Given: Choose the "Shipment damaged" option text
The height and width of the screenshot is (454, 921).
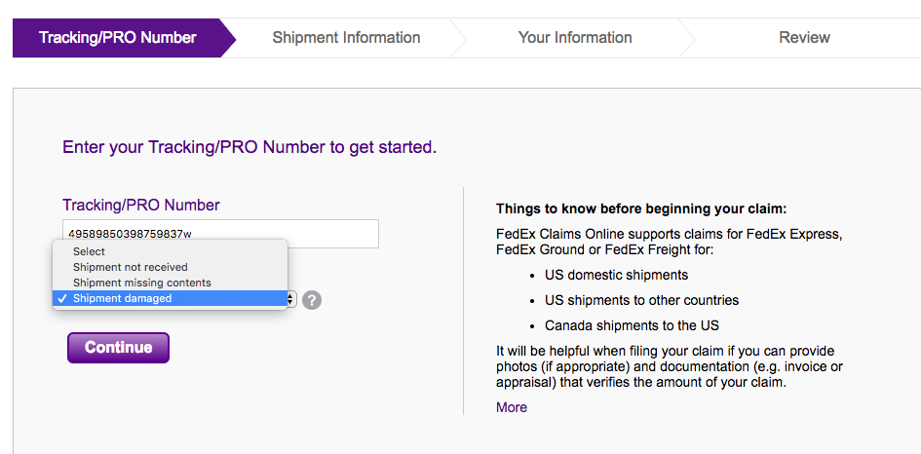Looking at the screenshot, I should (122, 299).
